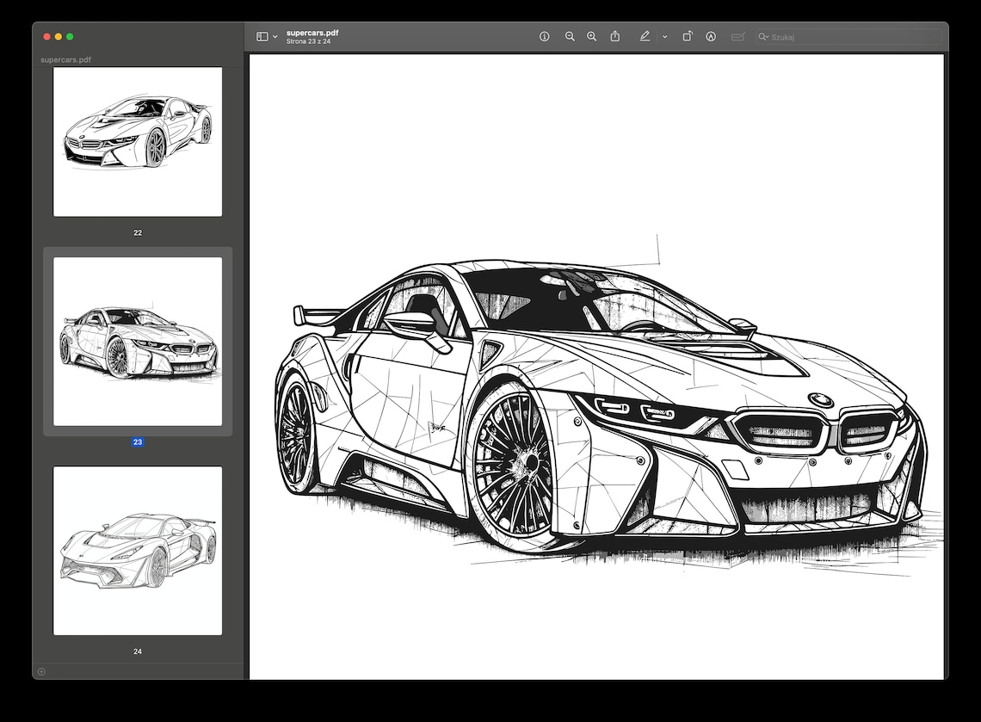
Task: Open the Markup toolbar
Action: point(711,36)
